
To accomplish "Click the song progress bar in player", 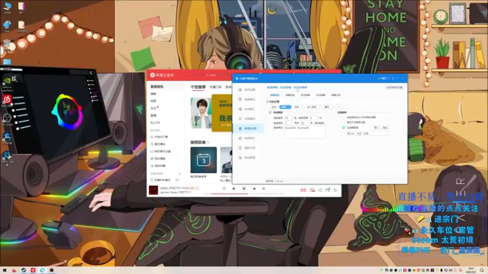I will 244,194.
